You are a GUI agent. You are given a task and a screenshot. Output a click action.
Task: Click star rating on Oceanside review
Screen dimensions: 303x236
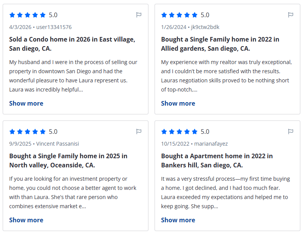[x=27, y=132]
